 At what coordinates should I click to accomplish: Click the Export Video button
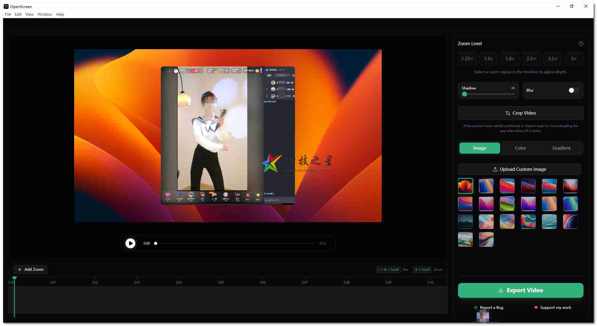click(x=520, y=290)
